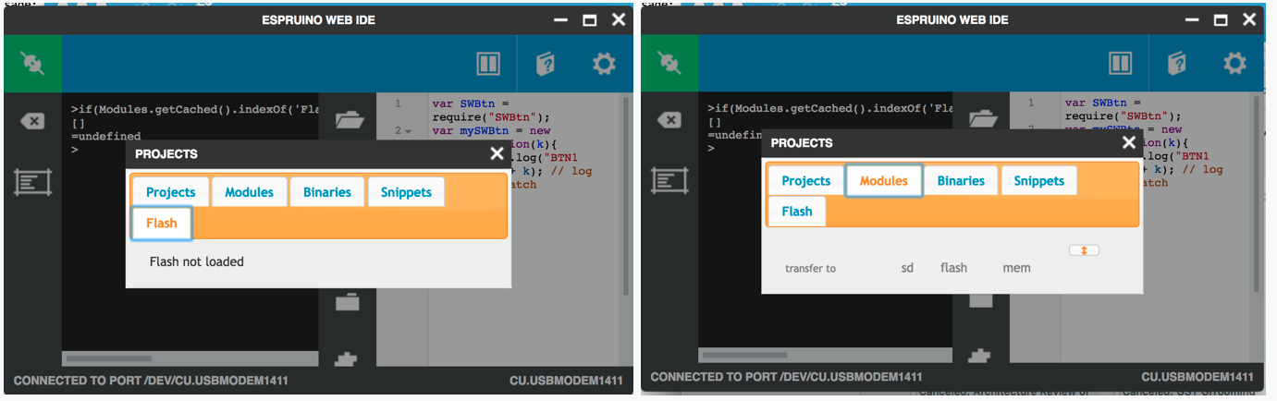Viewport: 1277px width, 401px height.
Task: Minimize the right Espruino Web IDE window
Action: pos(1192,20)
